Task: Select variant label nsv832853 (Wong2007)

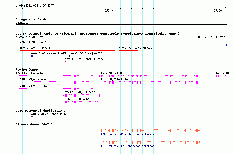Action: 32,37
